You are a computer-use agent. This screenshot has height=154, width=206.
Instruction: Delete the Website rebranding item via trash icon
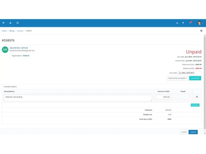(197, 97)
